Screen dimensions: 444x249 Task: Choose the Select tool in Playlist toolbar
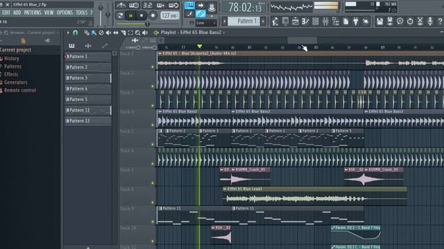tap(130, 33)
